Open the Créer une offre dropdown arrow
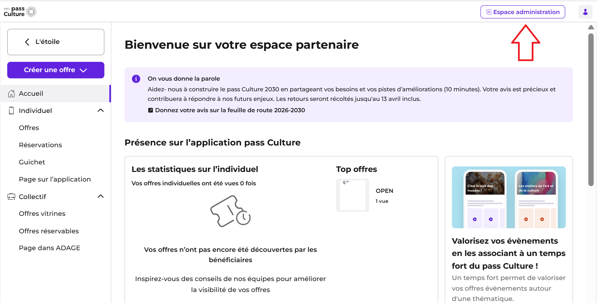The image size is (597, 303). click(83, 70)
